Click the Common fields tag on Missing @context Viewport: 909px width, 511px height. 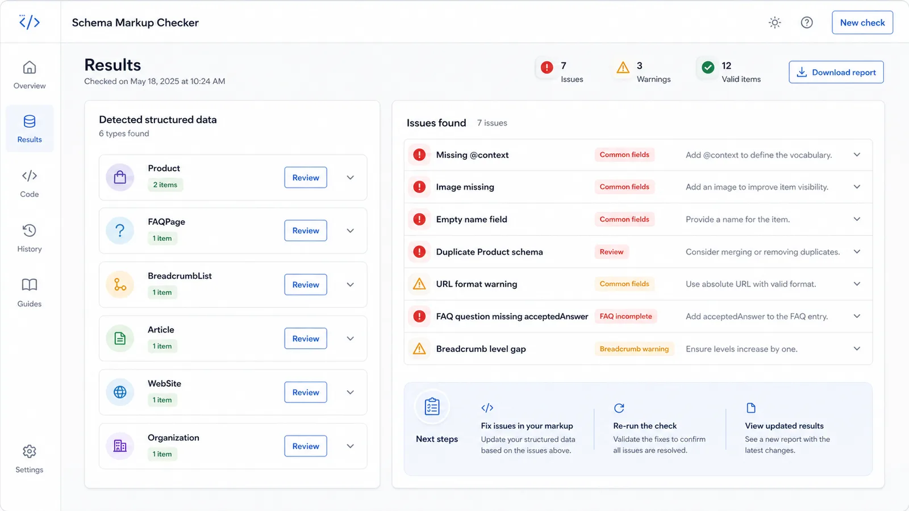624,154
